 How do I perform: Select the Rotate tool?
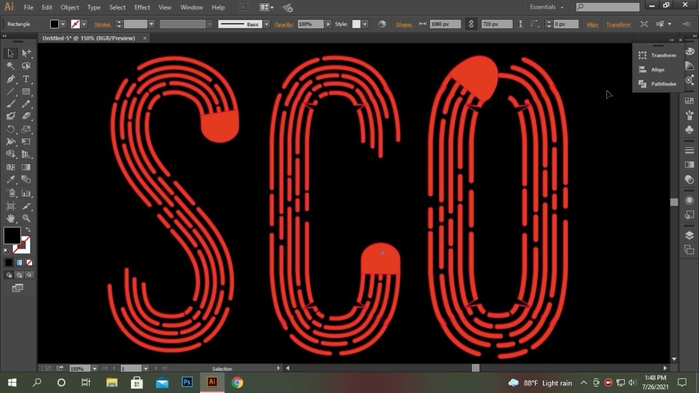point(10,129)
